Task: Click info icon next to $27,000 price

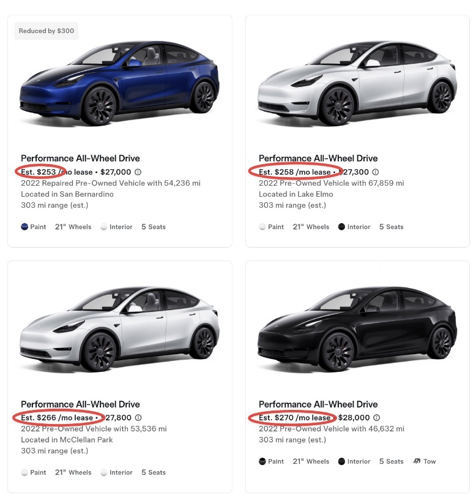Action: [x=138, y=172]
